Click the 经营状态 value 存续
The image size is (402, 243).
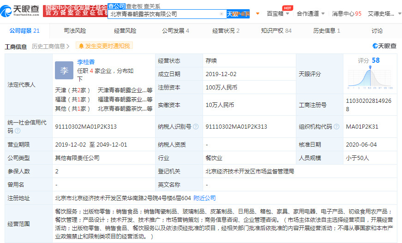[211, 61]
